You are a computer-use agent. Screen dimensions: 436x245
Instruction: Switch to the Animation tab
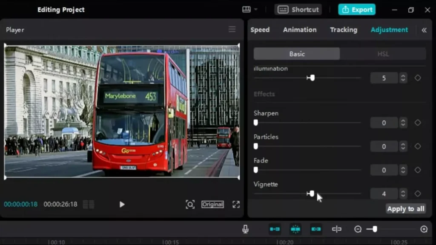[300, 30]
